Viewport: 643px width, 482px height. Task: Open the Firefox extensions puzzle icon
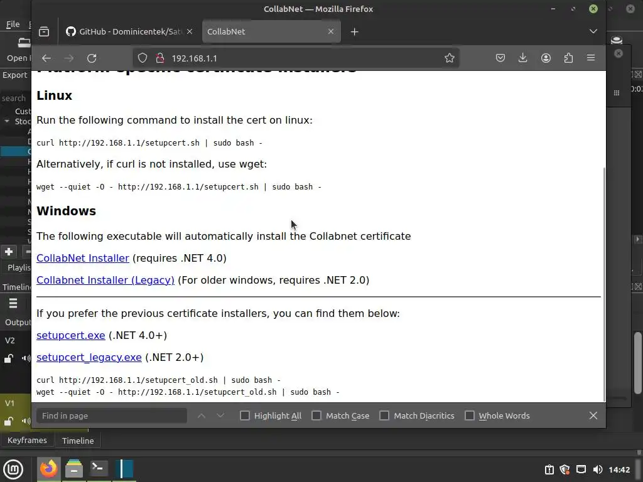point(568,58)
